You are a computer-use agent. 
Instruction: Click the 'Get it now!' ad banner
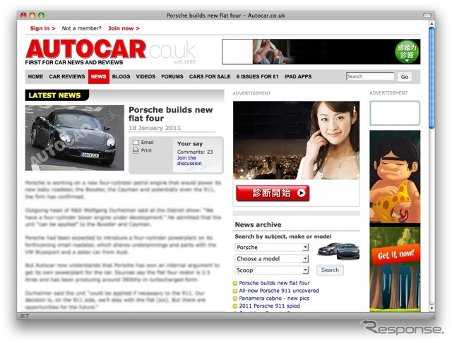(395, 255)
